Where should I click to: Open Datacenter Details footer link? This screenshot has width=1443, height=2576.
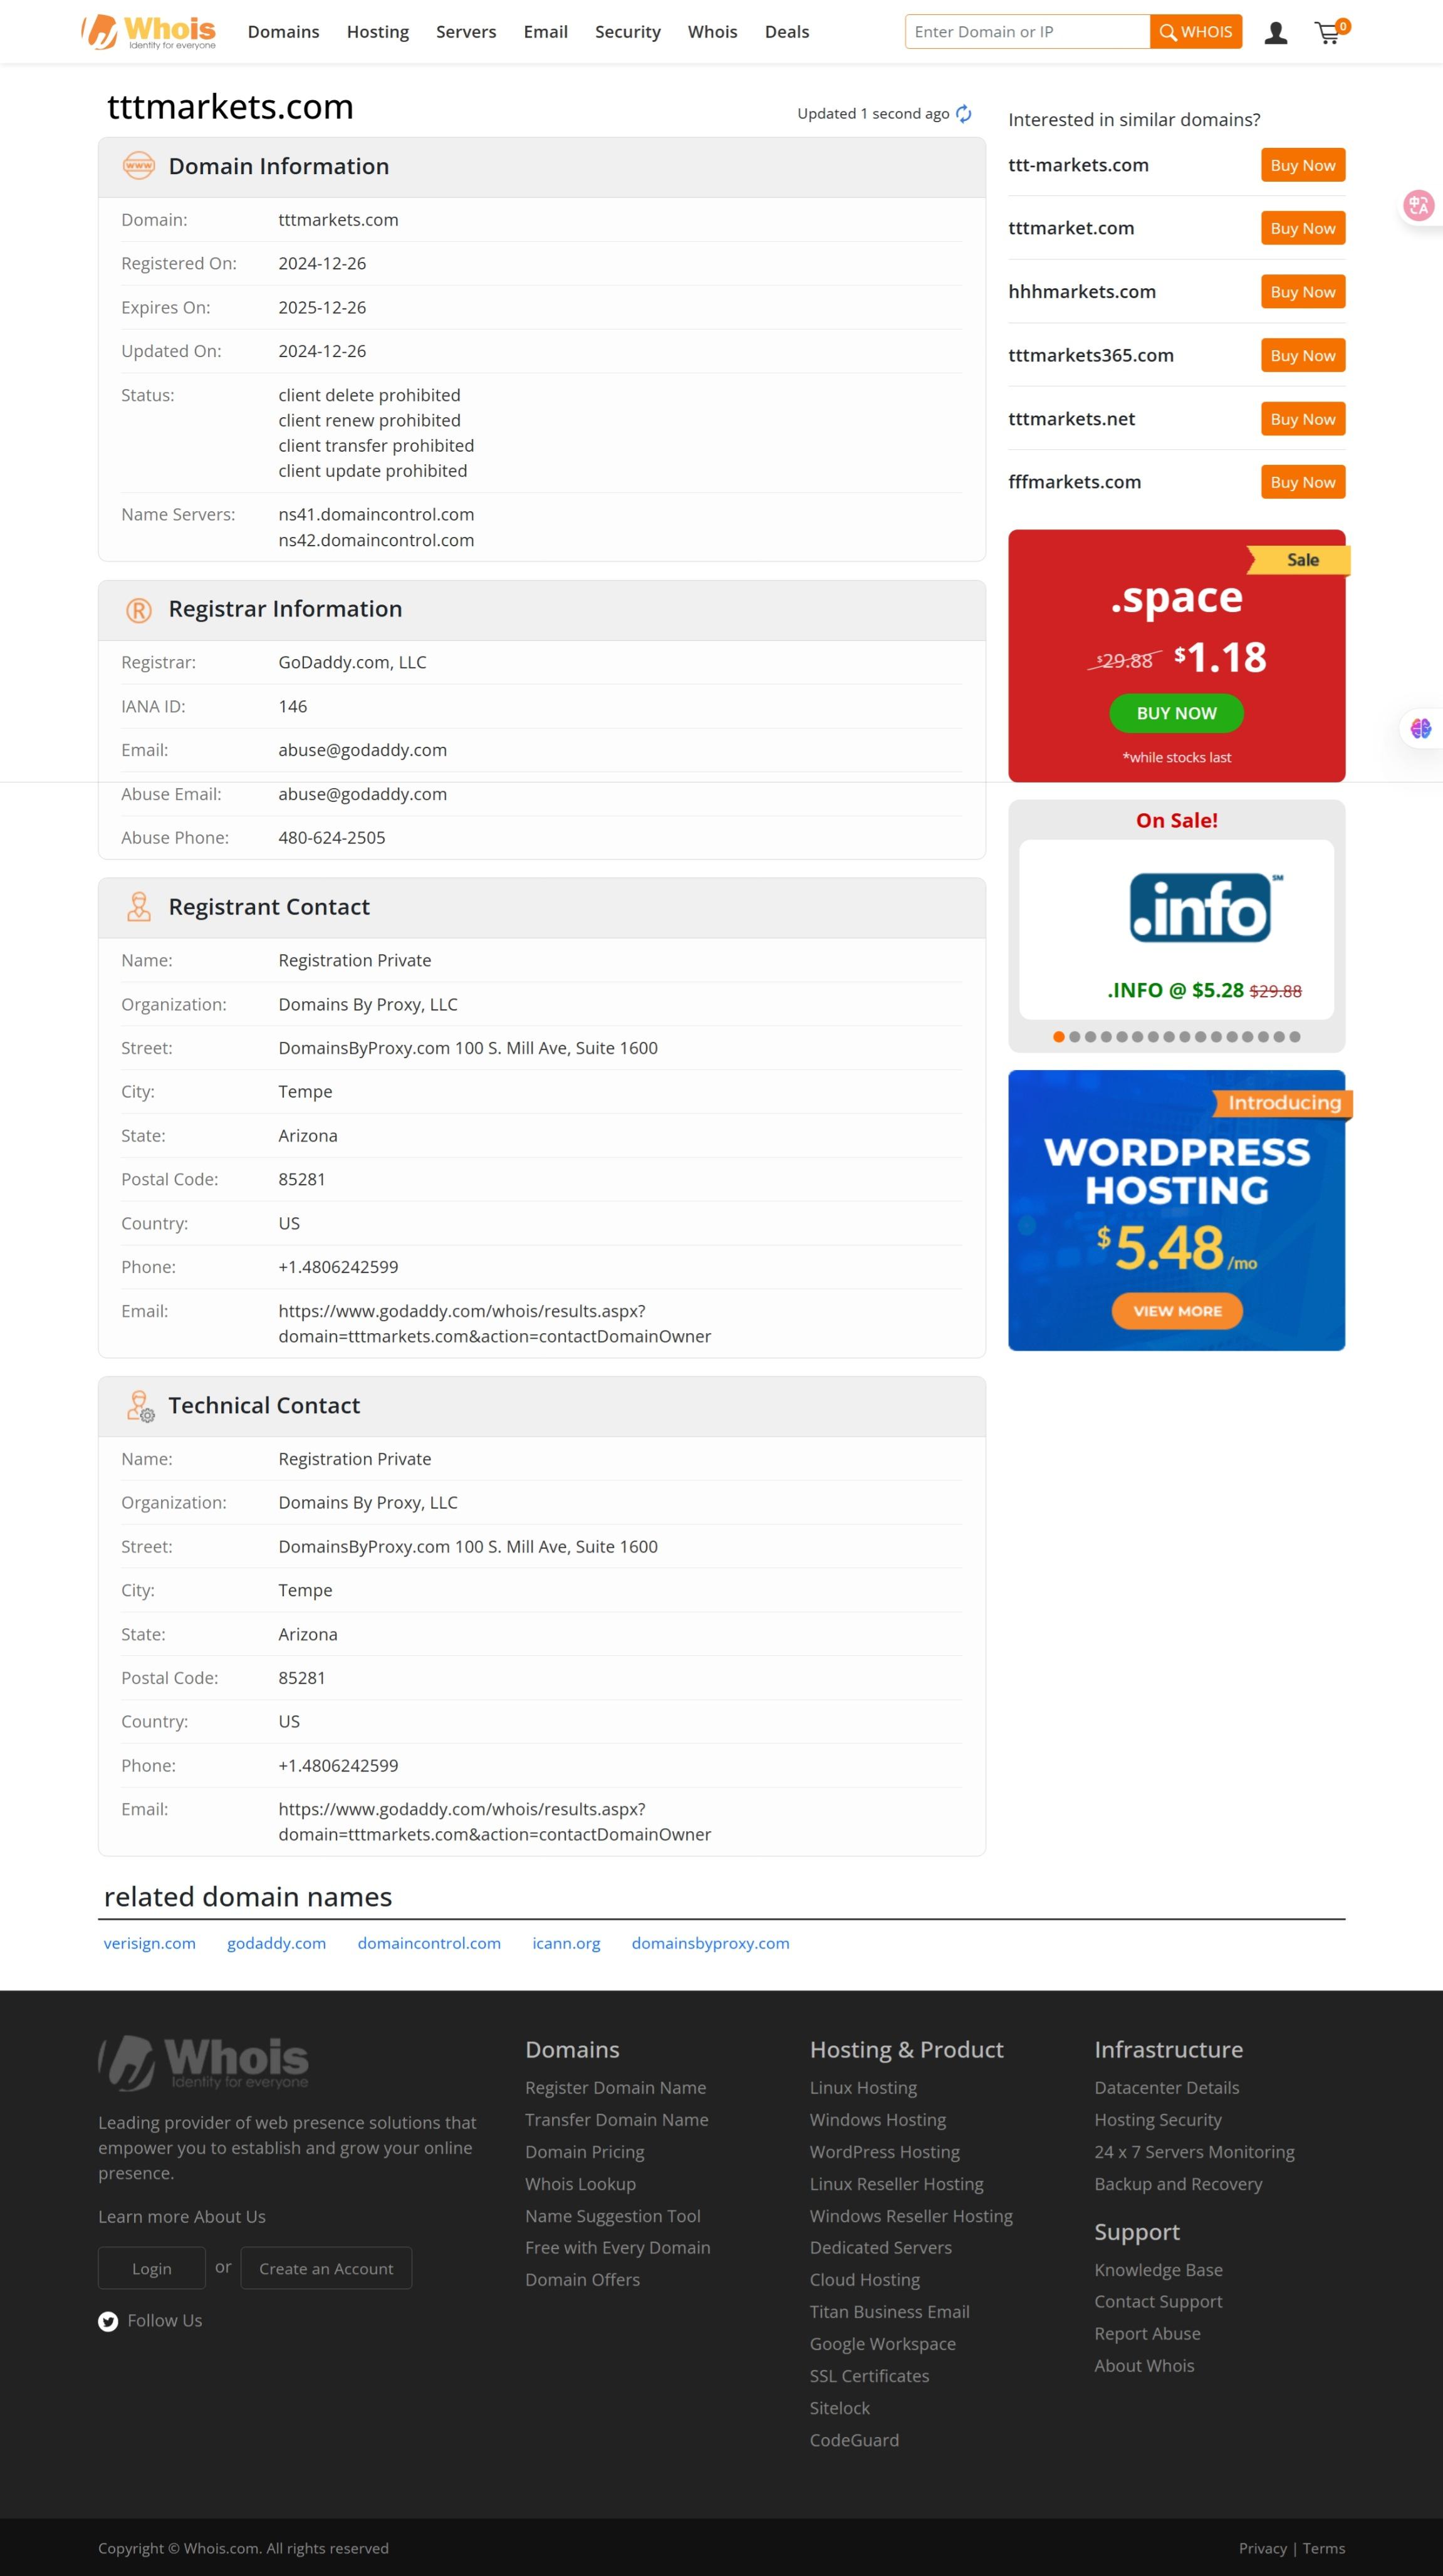[1167, 2088]
